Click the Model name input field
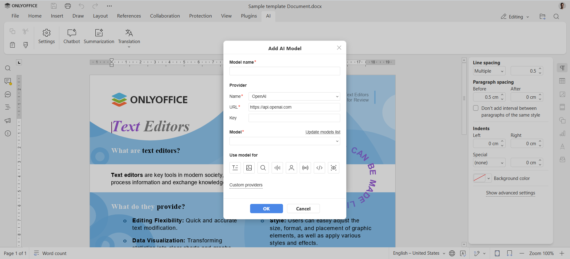570x259 pixels. tap(285, 71)
